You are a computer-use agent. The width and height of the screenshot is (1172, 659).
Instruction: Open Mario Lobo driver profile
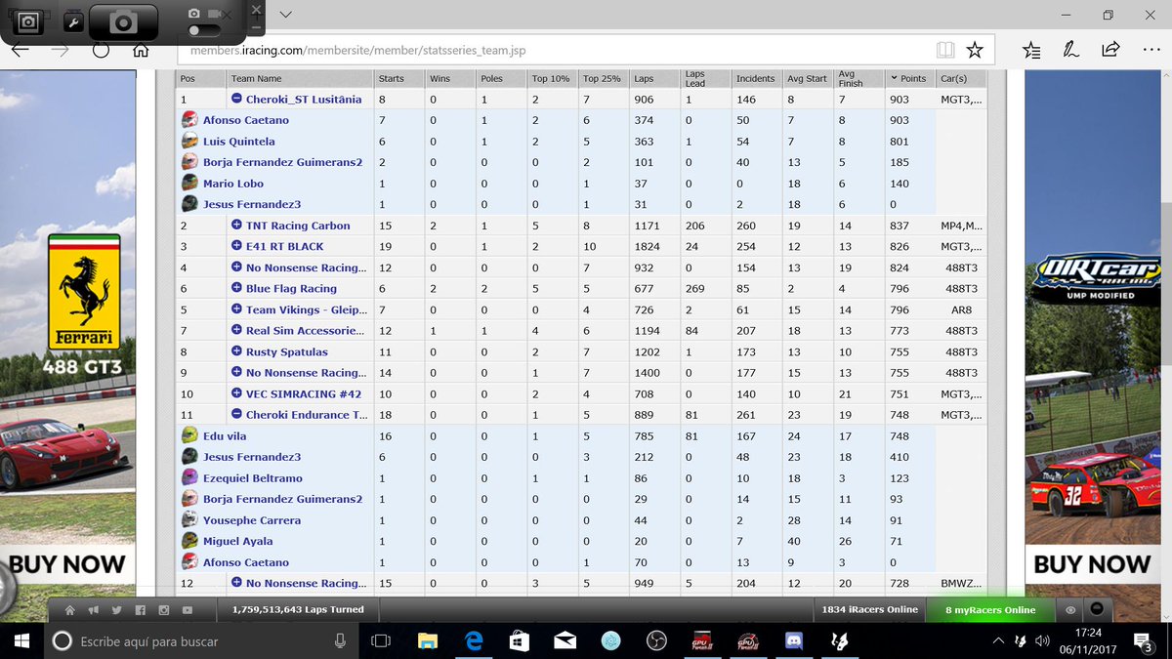tap(233, 184)
